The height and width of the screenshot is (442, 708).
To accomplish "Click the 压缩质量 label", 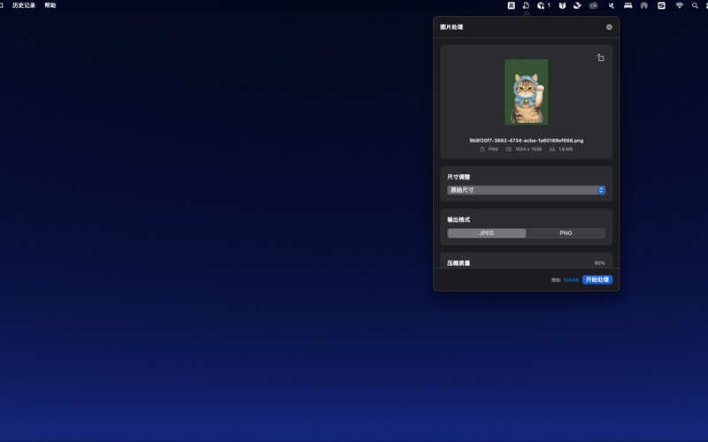I will pos(458,263).
